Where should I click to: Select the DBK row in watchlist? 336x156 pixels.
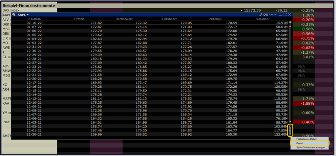(x=6, y=34)
